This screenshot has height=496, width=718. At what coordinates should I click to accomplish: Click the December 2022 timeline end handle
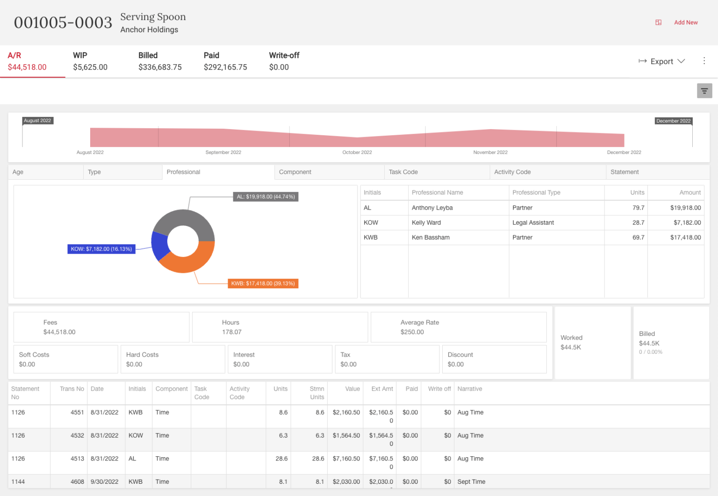coord(673,121)
